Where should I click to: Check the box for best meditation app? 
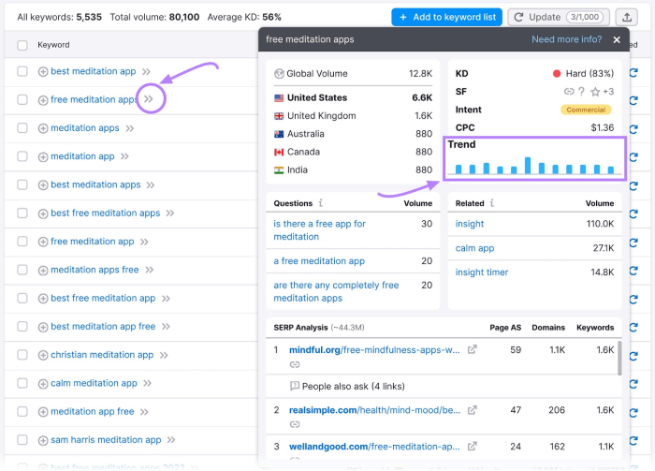point(22,71)
